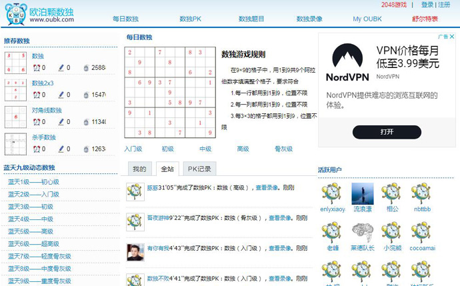This screenshot has height=286, width=460.
Task: Close the NordVPN ad with X icon
Action: 453,37
